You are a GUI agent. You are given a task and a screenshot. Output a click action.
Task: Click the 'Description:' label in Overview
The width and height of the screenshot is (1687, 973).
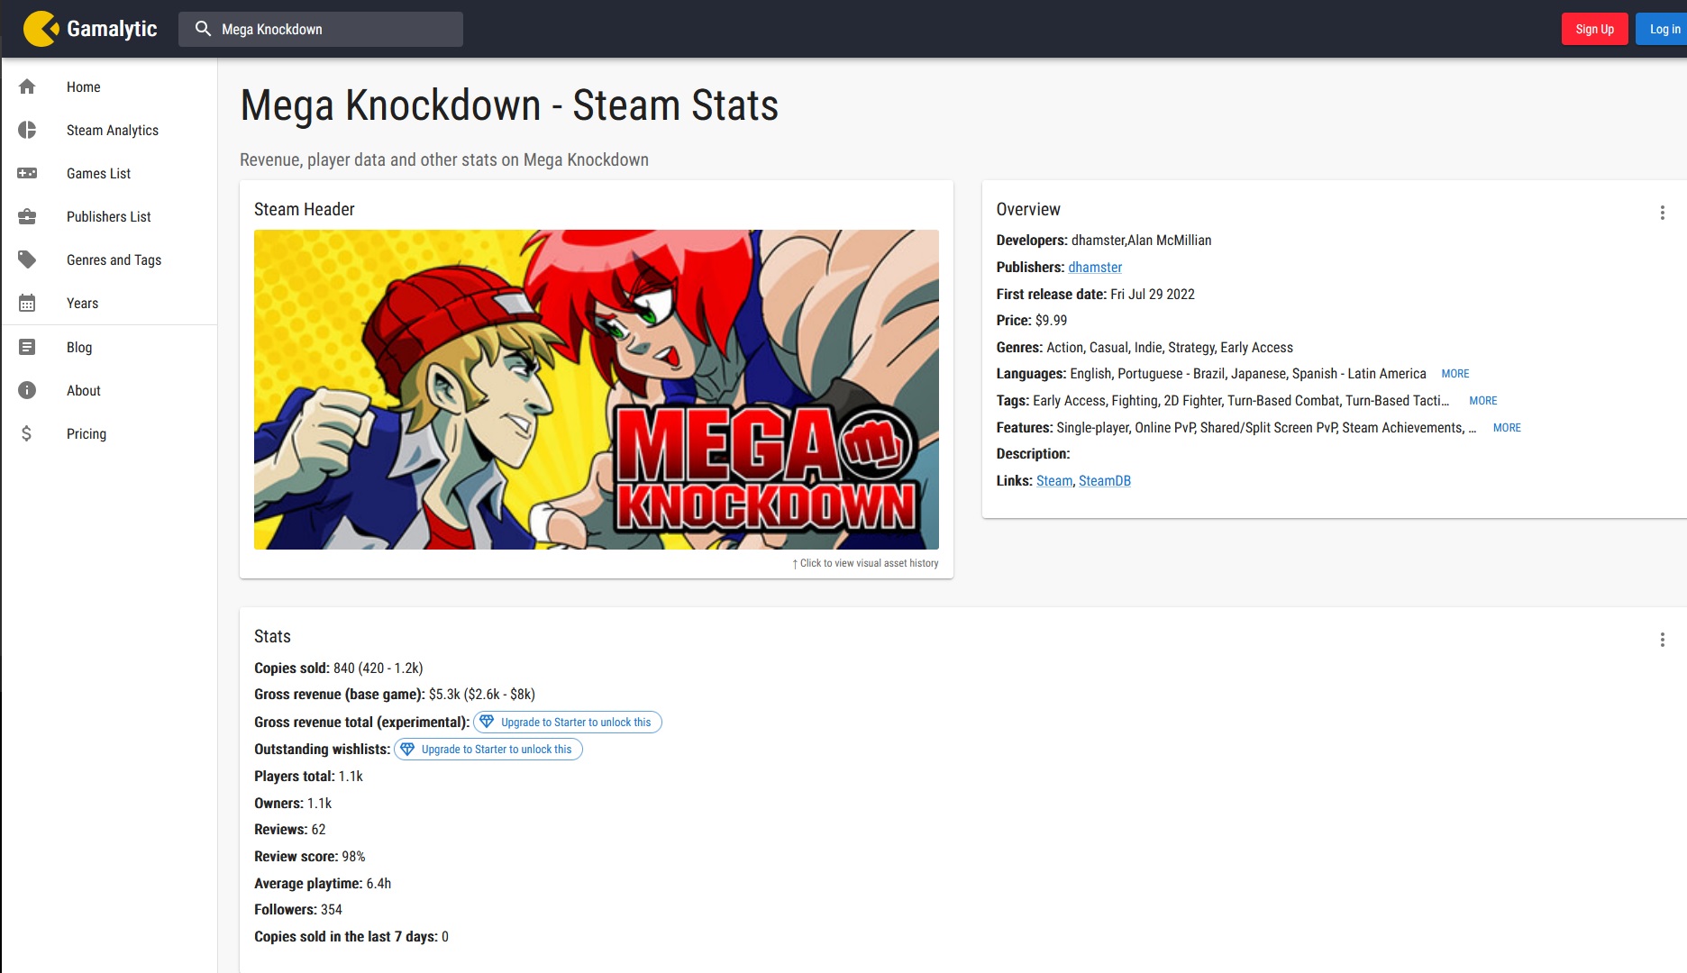(1034, 453)
